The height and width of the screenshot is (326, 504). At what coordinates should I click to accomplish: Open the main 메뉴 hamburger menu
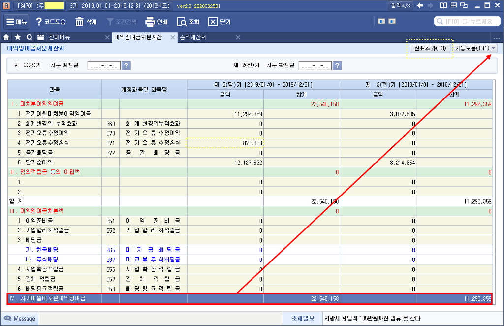pos(17,22)
